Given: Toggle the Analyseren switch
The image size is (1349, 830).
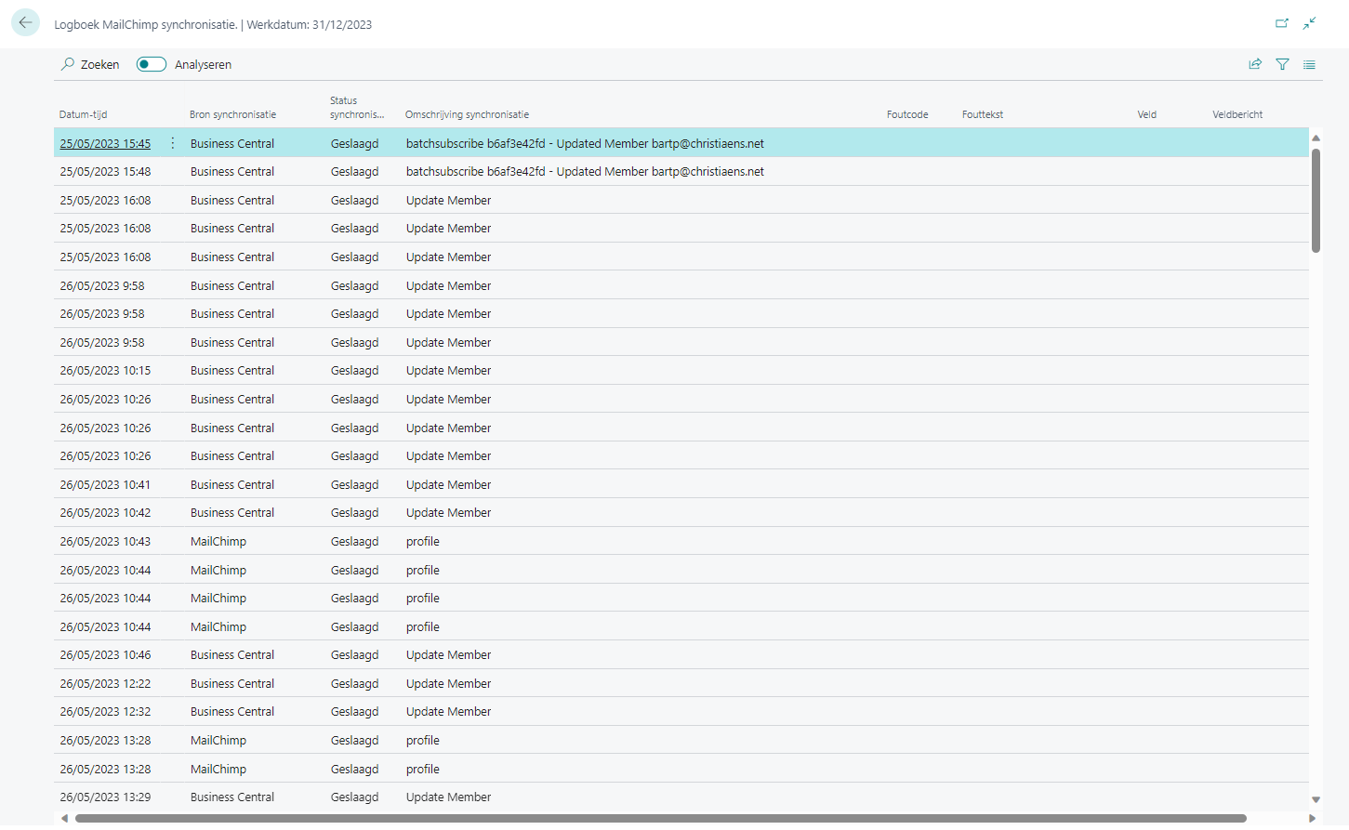Looking at the screenshot, I should pyautogui.click(x=151, y=64).
